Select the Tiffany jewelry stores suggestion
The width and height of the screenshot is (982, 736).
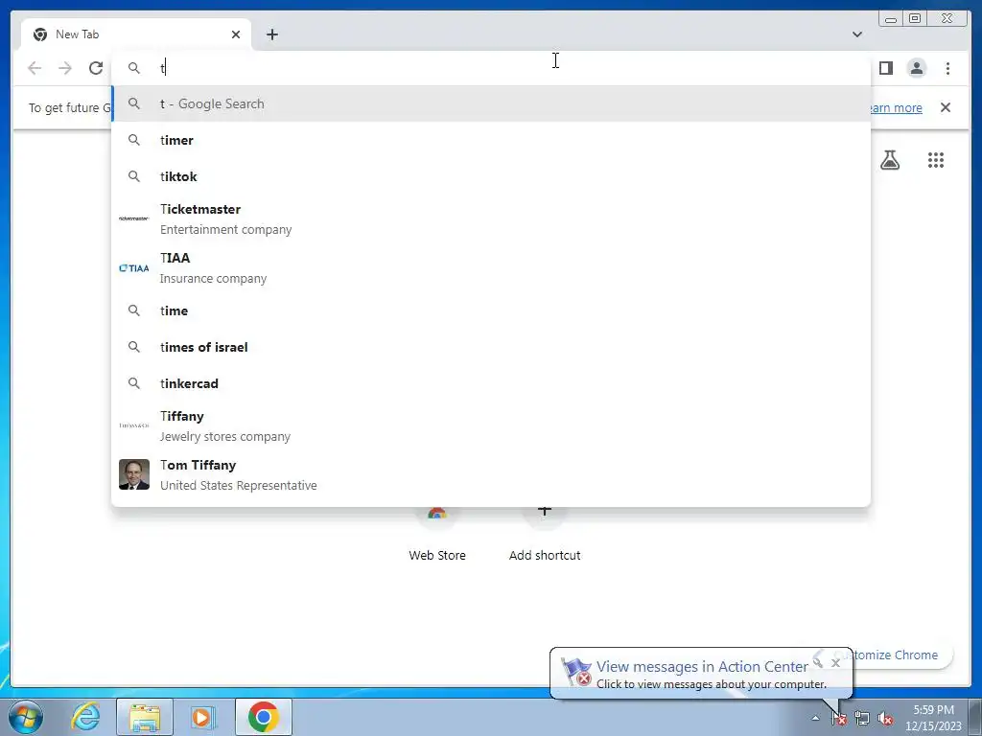click(x=491, y=425)
